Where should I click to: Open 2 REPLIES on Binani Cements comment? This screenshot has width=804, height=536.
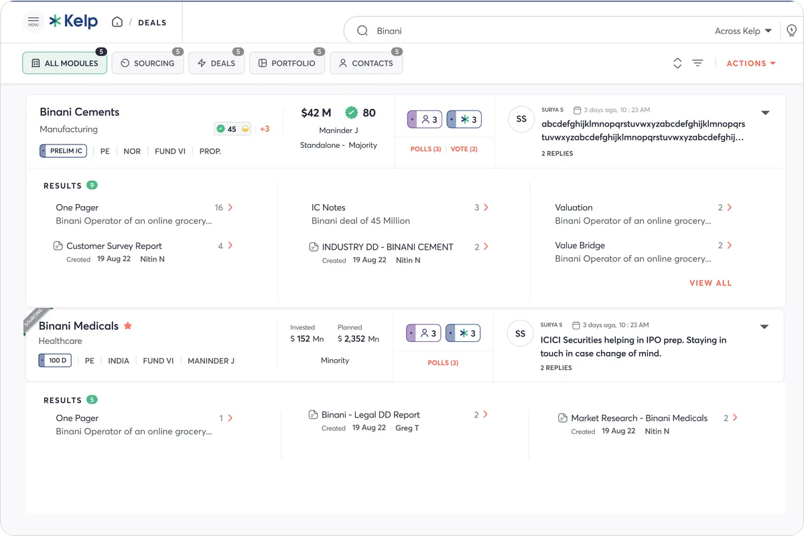pos(557,153)
